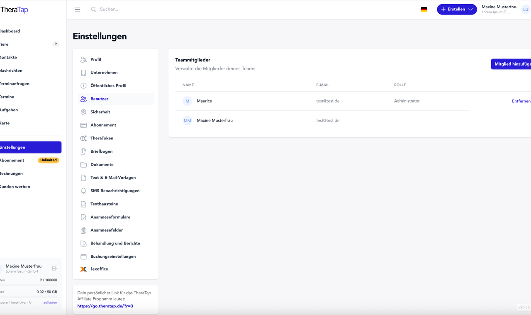Image resolution: width=531 pixels, height=315 pixels.
Task: Click the Dokumente folder icon
Action: (83, 164)
